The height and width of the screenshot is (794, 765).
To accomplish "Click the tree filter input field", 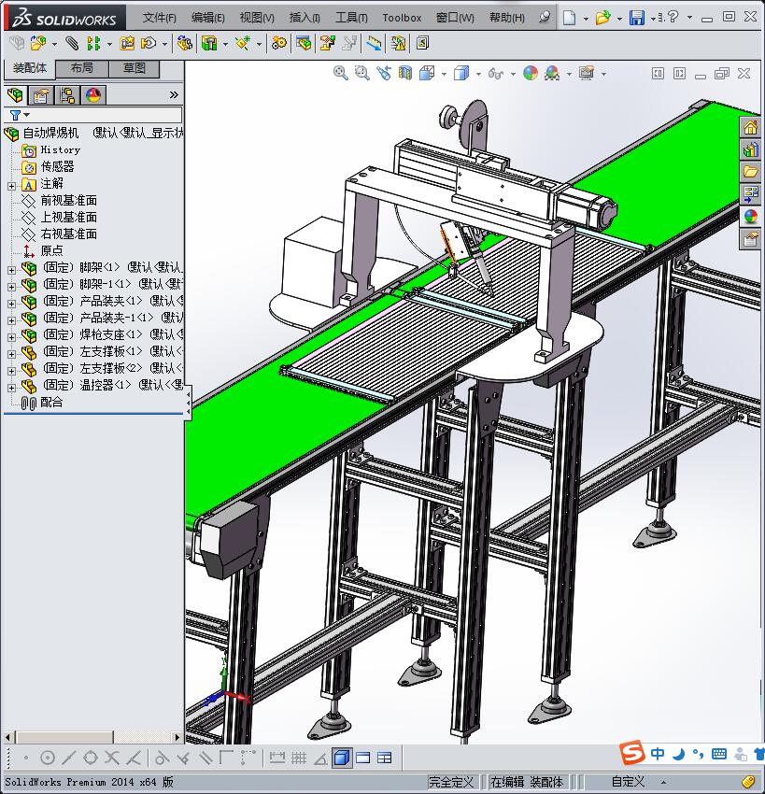I will tap(93, 115).
